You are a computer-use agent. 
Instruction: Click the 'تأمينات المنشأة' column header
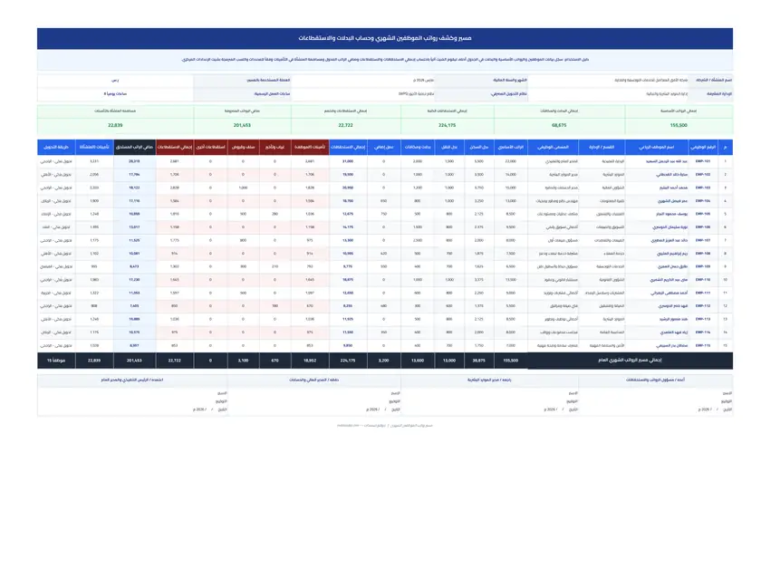[x=94, y=147]
